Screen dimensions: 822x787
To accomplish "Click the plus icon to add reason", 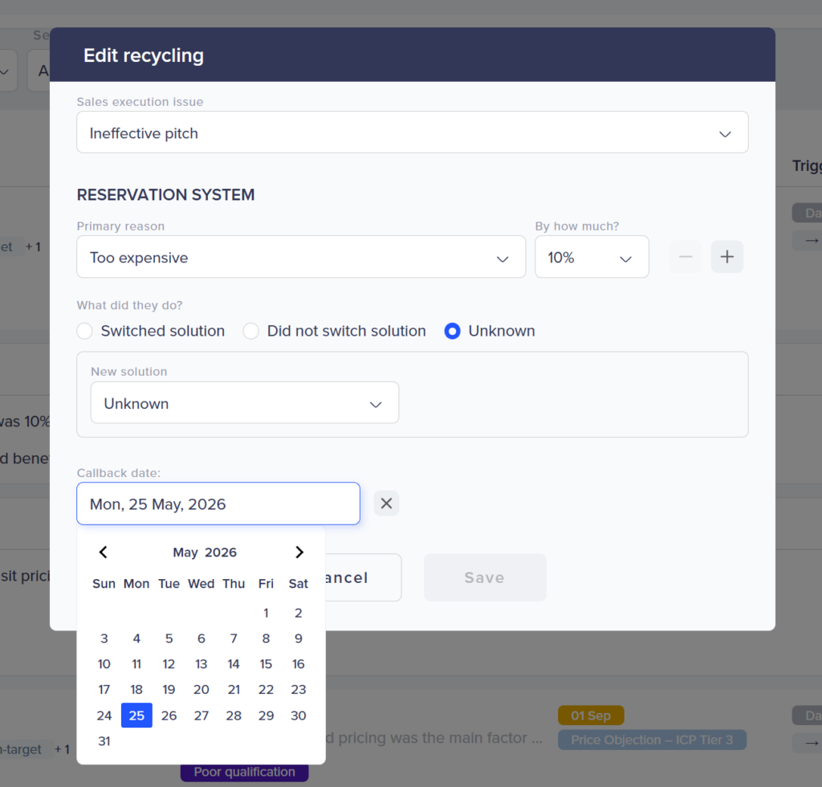I will pyautogui.click(x=727, y=257).
